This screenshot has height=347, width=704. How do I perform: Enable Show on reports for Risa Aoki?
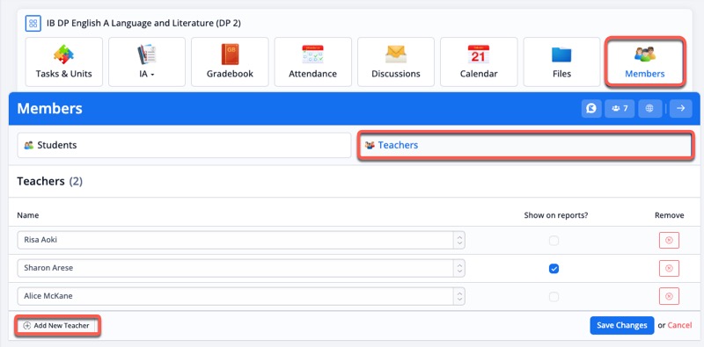[554, 241]
